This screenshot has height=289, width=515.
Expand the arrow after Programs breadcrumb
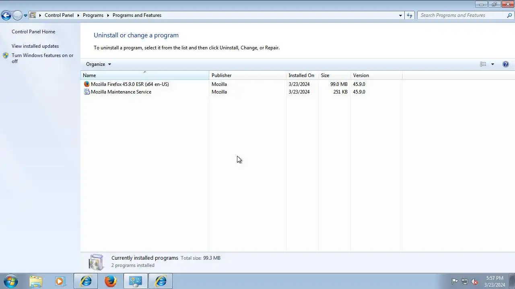click(108, 15)
